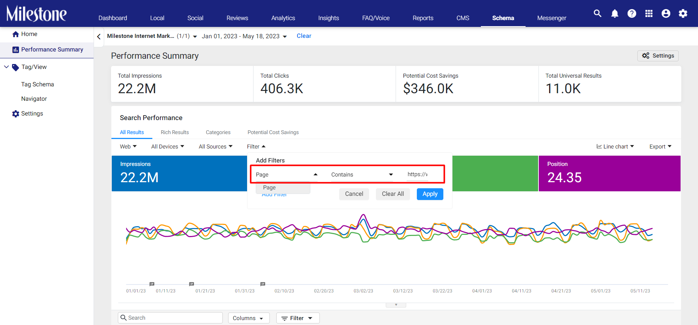The width and height of the screenshot is (698, 325).
Task: Open the Analytics menu
Action: 283,18
